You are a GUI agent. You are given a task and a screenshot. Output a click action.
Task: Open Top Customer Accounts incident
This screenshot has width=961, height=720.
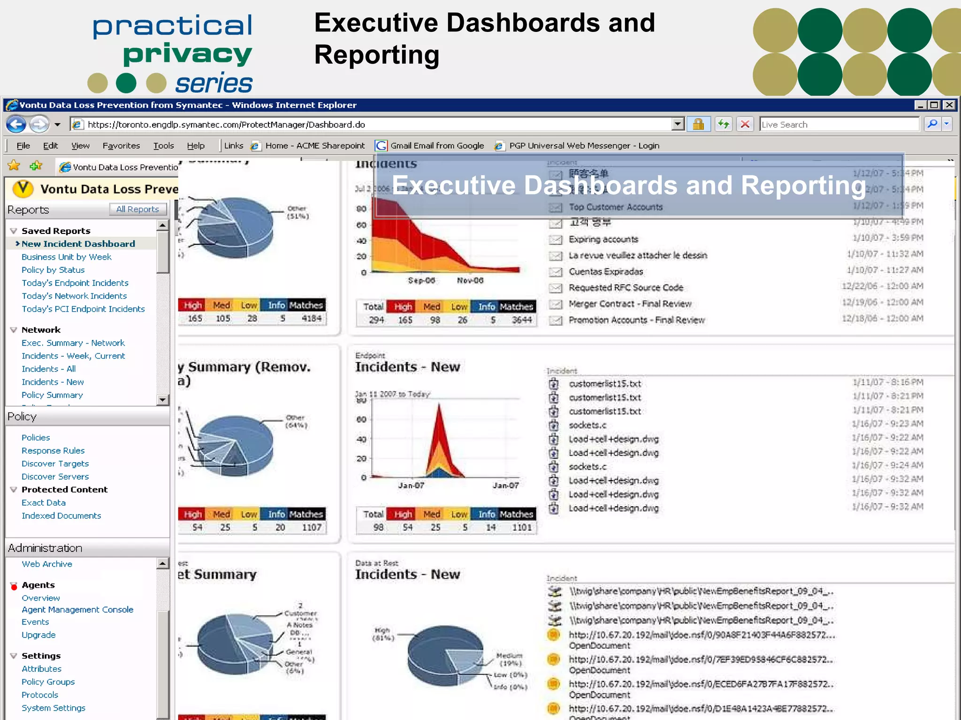click(616, 207)
